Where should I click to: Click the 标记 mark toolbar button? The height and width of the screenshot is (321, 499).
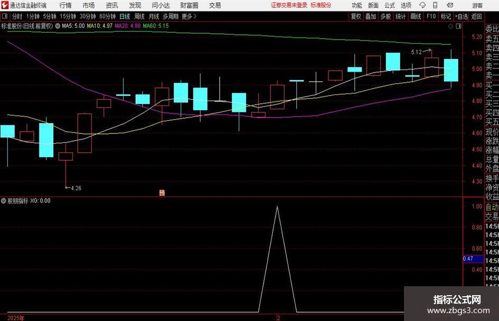[x=446, y=16]
